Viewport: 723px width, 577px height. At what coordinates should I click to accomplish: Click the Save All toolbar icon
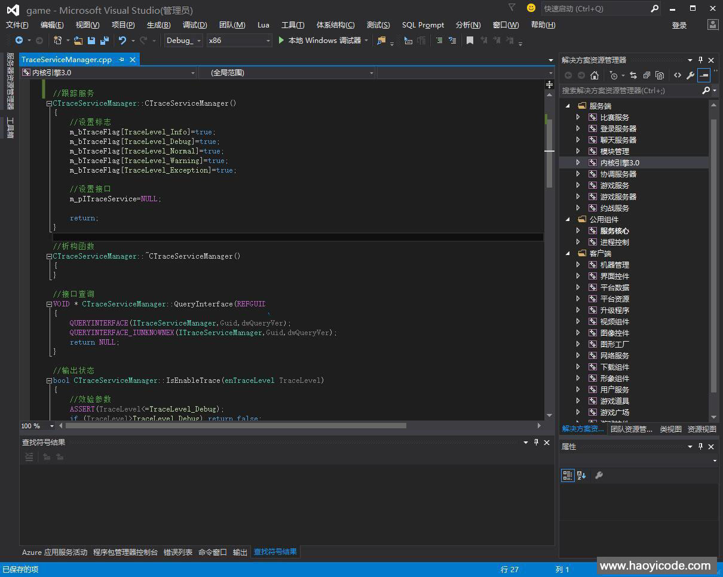tap(104, 41)
